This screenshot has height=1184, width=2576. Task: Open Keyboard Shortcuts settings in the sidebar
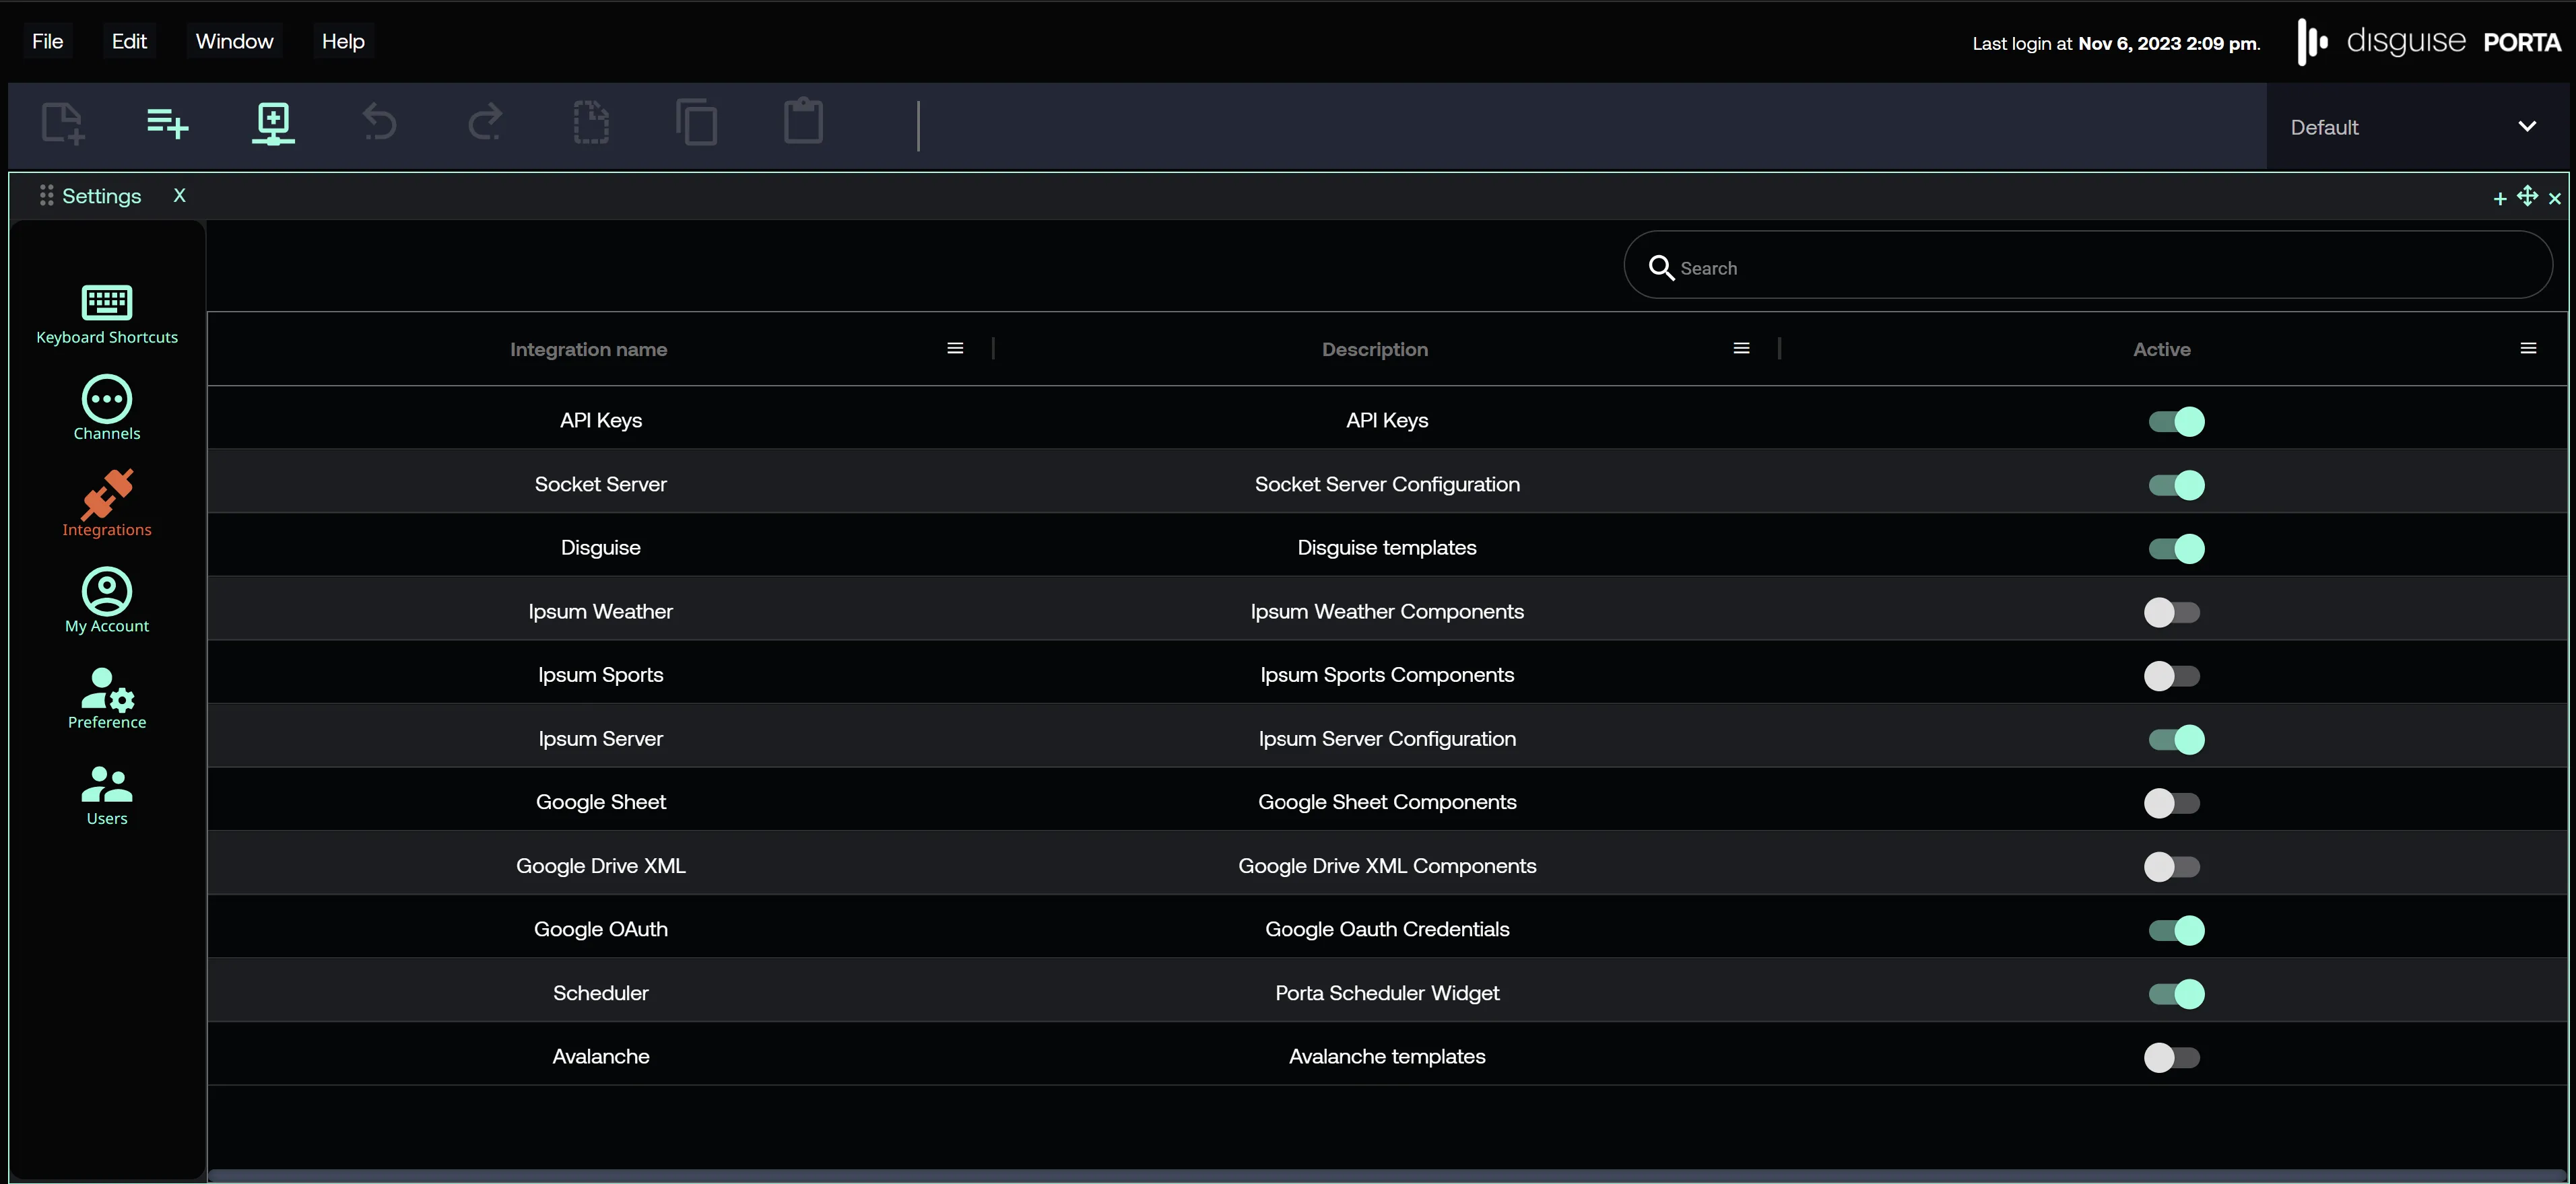click(107, 314)
